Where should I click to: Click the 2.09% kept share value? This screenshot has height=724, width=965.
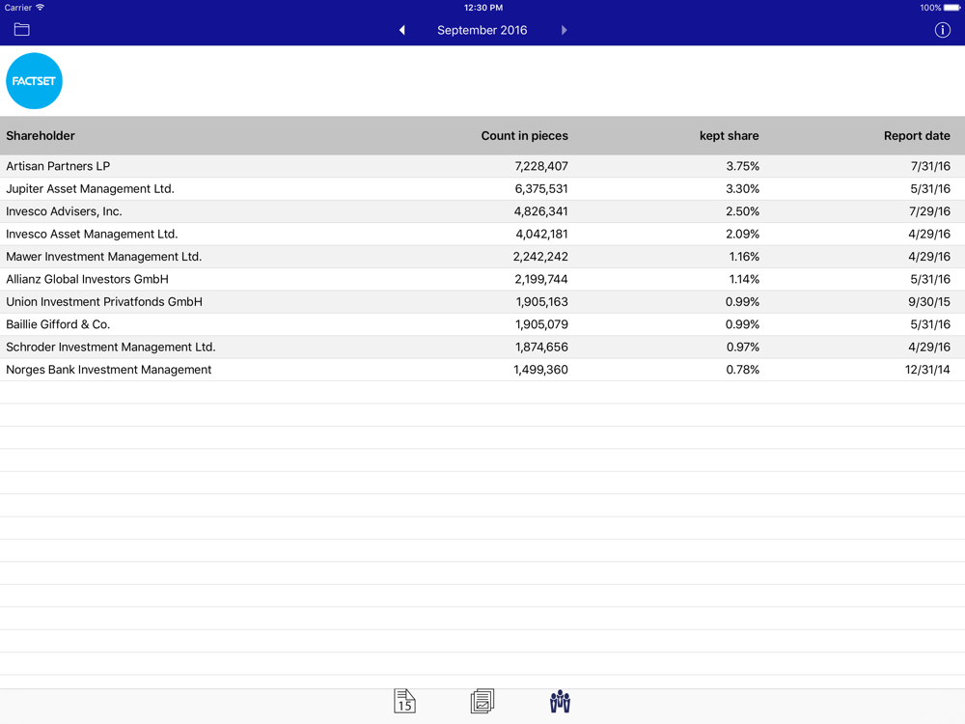coord(742,234)
